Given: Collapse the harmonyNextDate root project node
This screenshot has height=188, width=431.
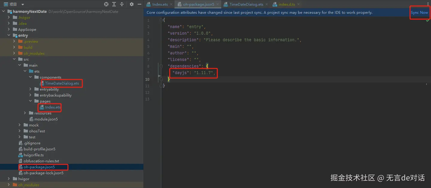Looking at the screenshot, I should (3, 11).
